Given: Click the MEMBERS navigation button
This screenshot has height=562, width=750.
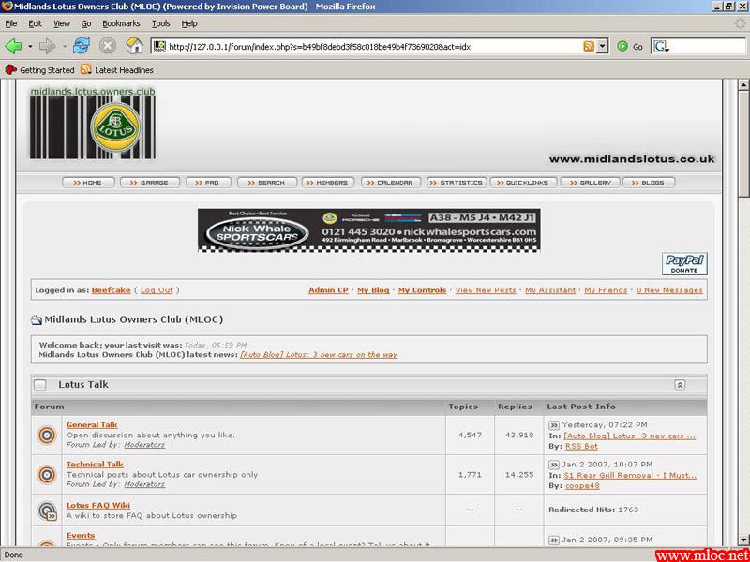Looking at the screenshot, I should pyautogui.click(x=328, y=183).
